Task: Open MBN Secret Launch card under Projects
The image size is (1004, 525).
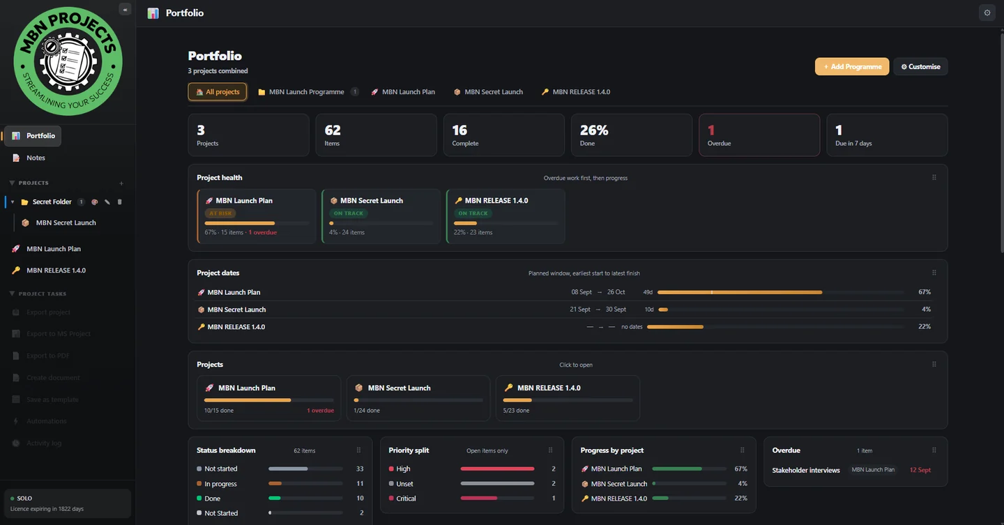Action: pos(418,398)
